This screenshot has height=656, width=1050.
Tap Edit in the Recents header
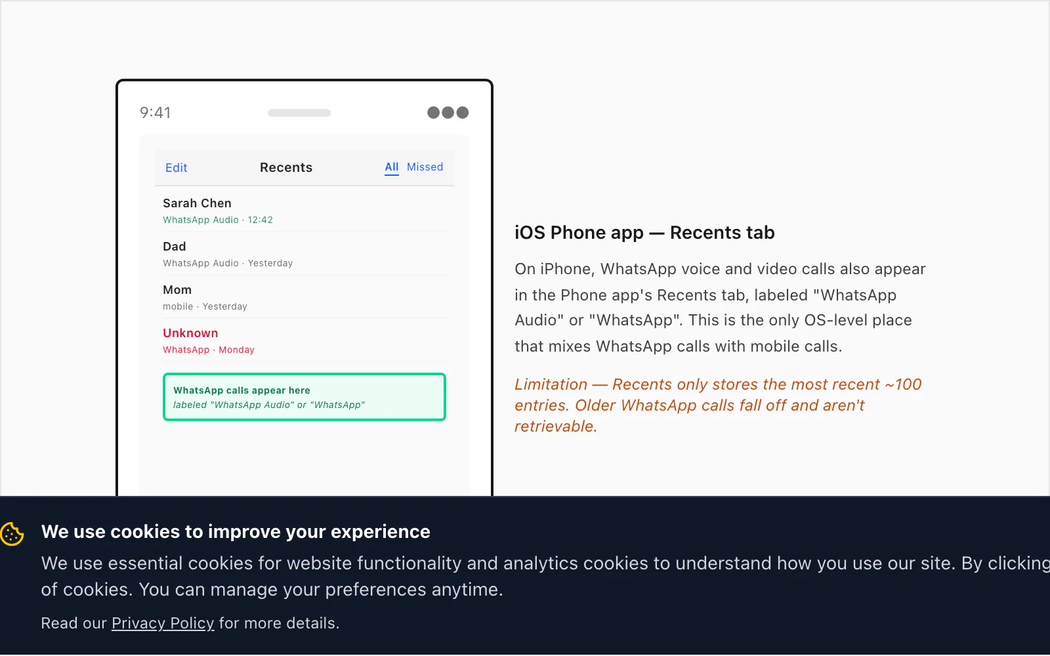176,167
